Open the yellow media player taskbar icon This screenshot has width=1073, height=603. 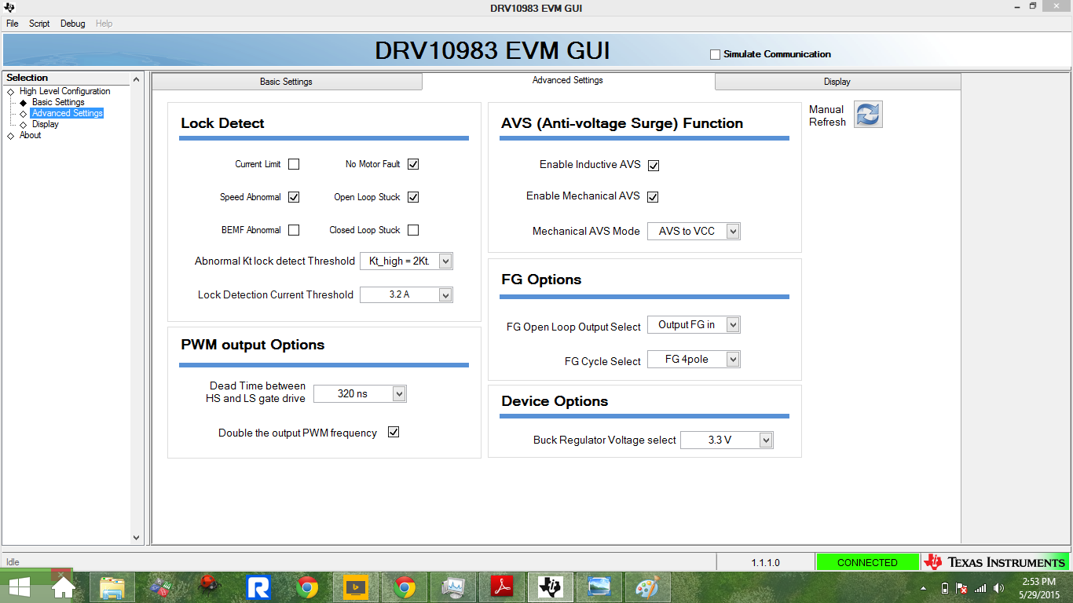(x=356, y=587)
